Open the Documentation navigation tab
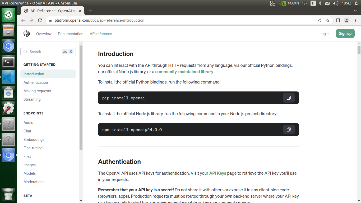Viewport: 361px width, 203px height. (71, 34)
